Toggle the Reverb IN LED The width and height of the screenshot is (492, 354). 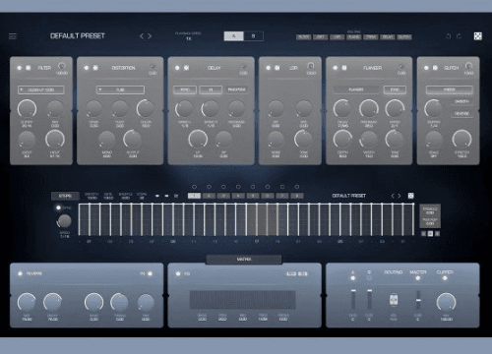coord(151,273)
